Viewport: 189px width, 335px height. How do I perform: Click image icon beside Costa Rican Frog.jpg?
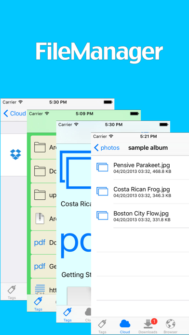[x=102, y=192]
